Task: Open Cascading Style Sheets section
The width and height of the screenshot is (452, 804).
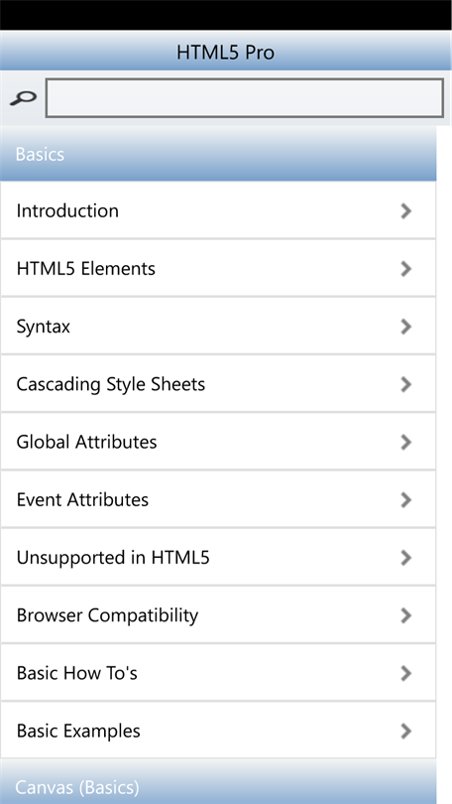Action: tap(218, 384)
